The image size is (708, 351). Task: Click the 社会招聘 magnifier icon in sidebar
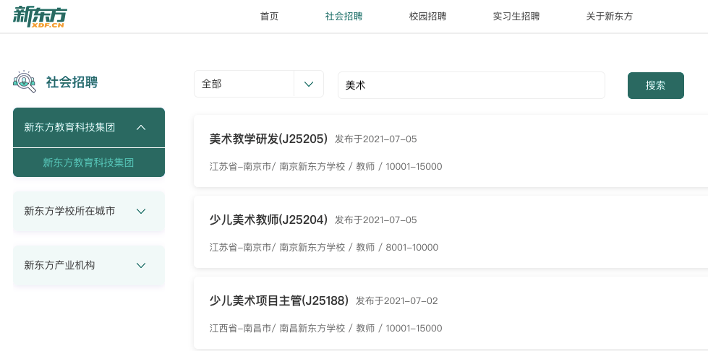(25, 82)
